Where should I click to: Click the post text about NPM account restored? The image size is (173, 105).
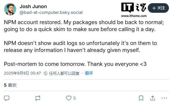(x=84, y=26)
